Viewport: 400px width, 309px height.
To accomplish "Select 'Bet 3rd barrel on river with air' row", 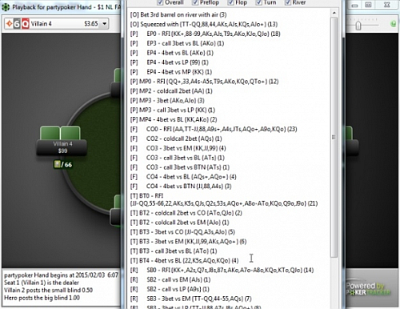I will click(178, 14).
